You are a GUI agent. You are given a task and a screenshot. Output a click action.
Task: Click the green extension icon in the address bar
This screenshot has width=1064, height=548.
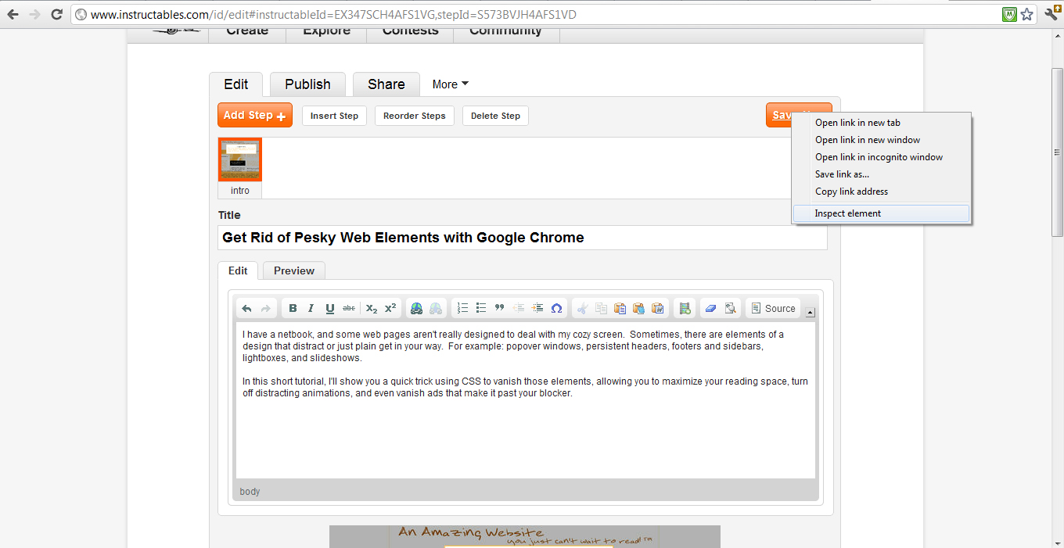pyautogui.click(x=1010, y=14)
